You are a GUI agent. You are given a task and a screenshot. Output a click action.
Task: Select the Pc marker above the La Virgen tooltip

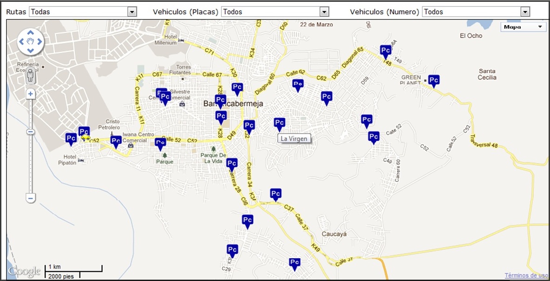click(279, 125)
